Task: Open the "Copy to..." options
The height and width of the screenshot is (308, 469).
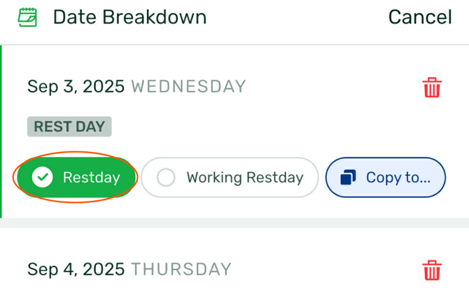Action: tap(386, 178)
